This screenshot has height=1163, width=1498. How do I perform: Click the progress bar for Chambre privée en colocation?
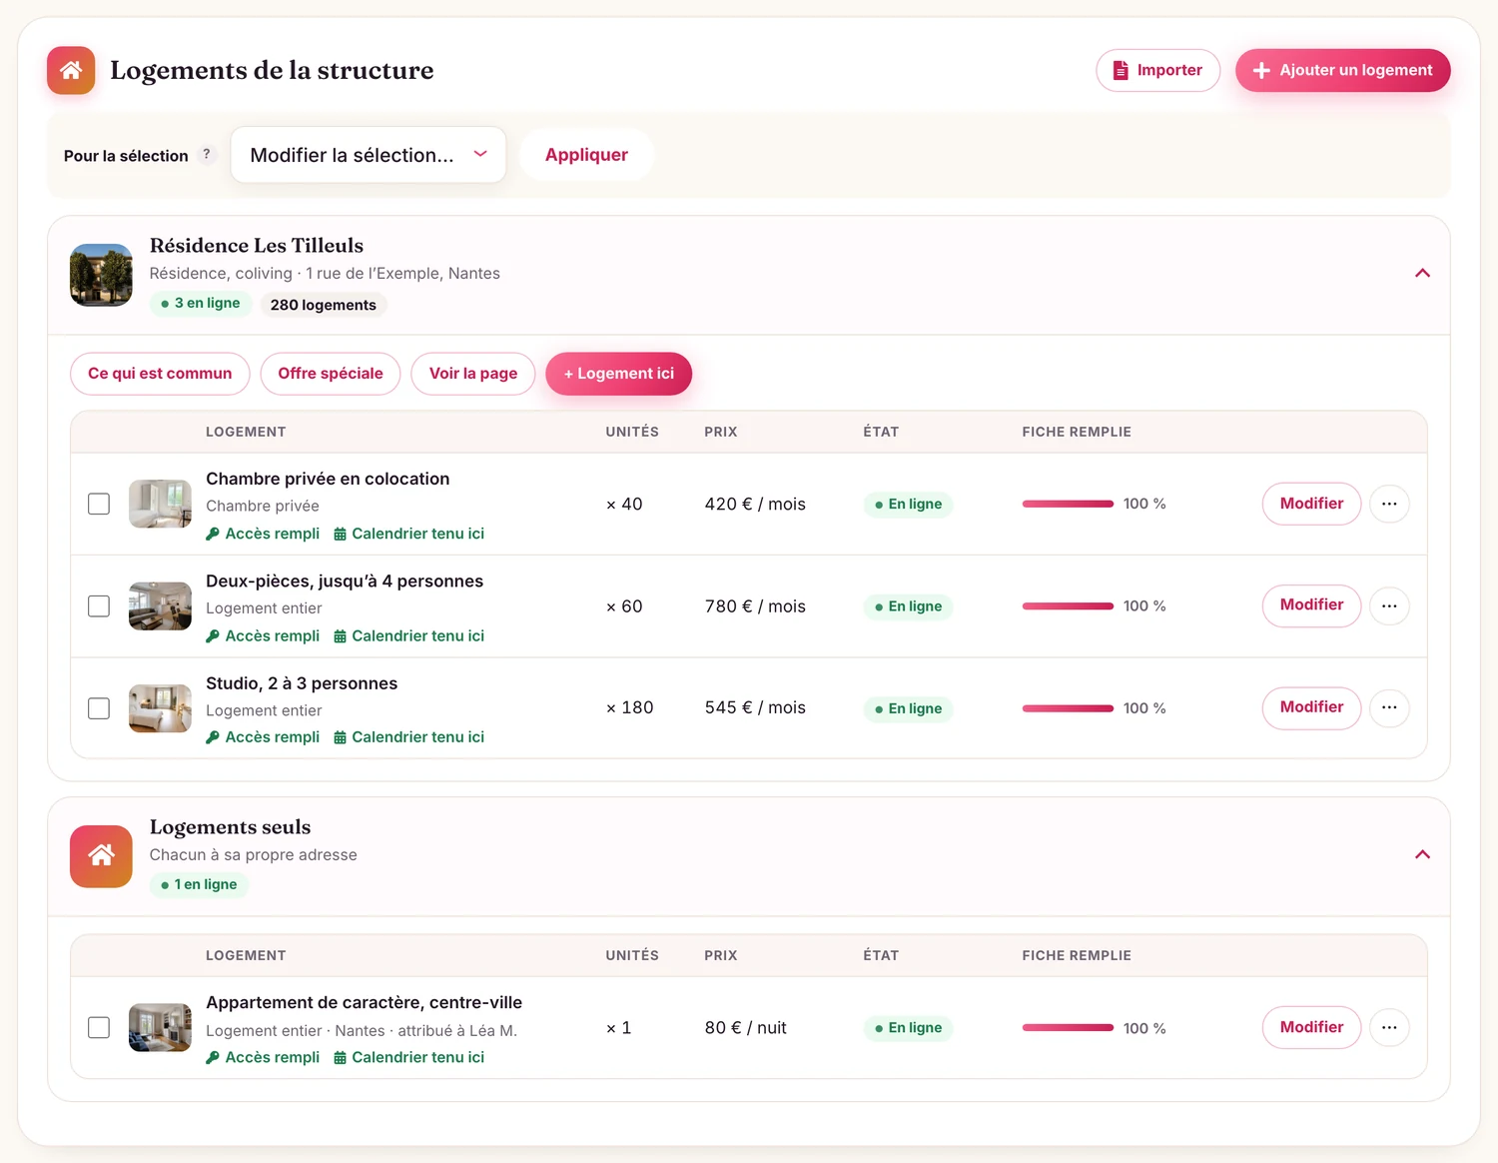(1068, 504)
